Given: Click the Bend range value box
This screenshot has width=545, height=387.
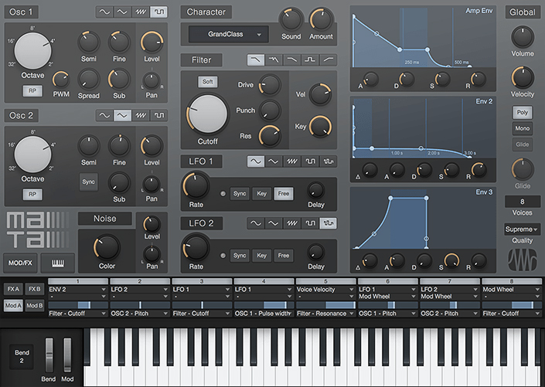Looking at the screenshot, I should click(x=22, y=356).
